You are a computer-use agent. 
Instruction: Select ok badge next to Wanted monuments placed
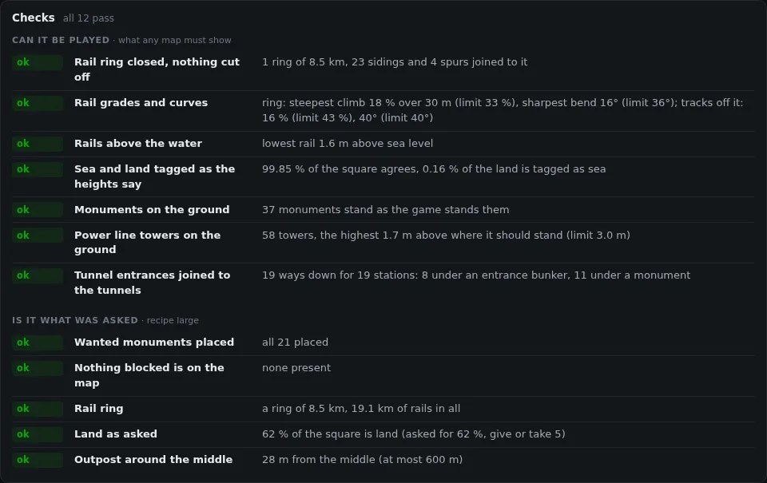click(38, 342)
